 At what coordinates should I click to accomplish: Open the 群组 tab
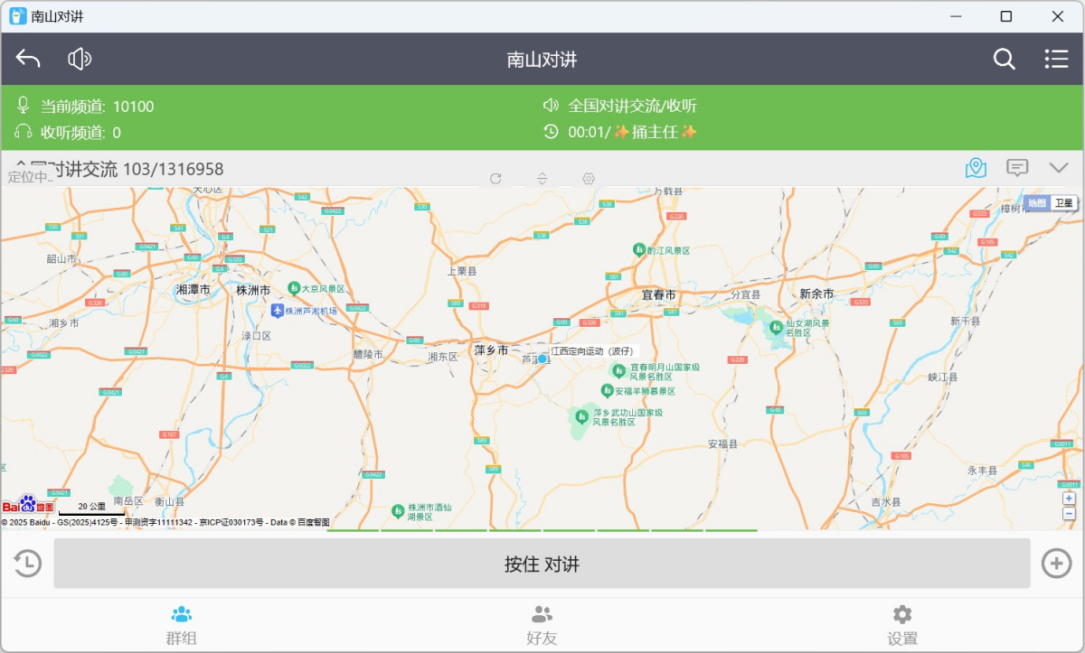pyautogui.click(x=181, y=625)
